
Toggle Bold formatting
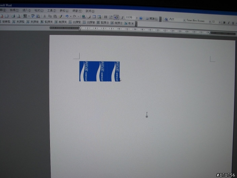pyautogui.click(x=224, y=23)
